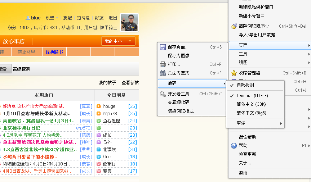
Task: Choose 保存页面... menu entry
Action: click(x=192, y=47)
